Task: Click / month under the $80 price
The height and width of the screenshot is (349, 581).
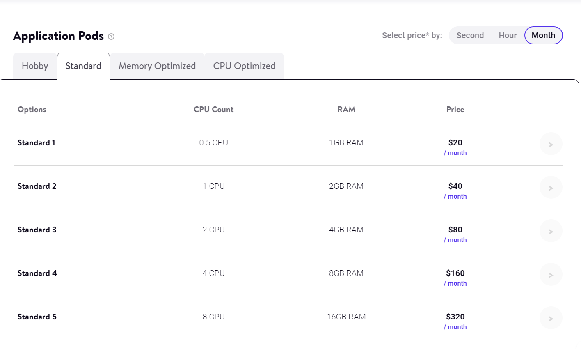Action: click(455, 240)
